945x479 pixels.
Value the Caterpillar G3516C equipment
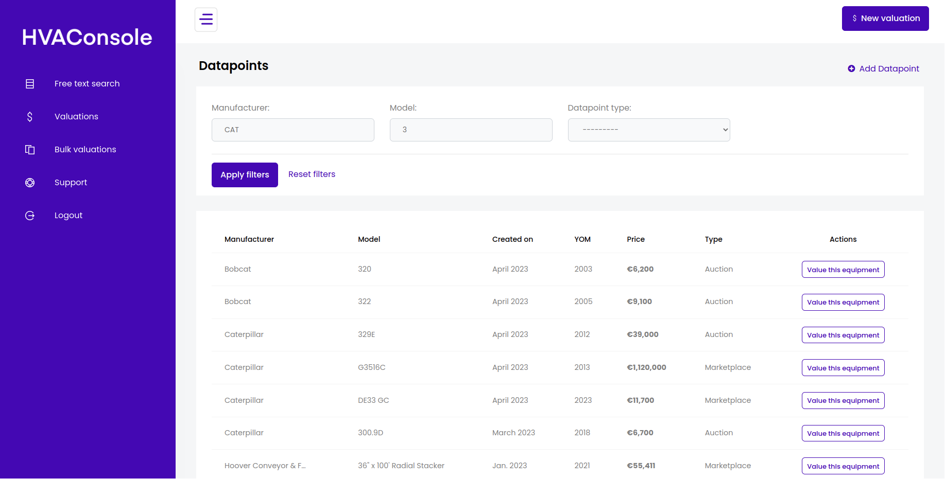(x=843, y=368)
